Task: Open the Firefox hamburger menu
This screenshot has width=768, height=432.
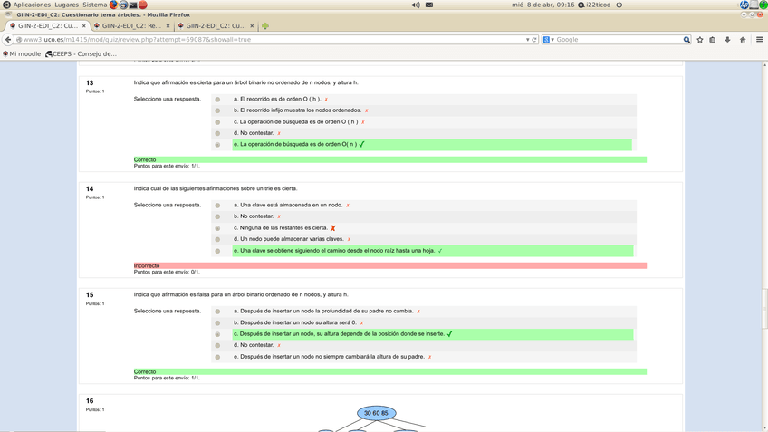Action: click(759, 40)
